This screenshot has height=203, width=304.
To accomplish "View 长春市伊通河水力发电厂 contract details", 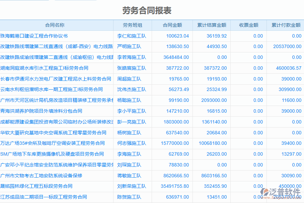I will (56, 79).
